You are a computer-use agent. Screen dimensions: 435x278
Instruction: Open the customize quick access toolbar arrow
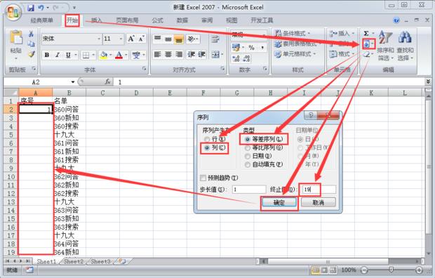coord(74,8)
